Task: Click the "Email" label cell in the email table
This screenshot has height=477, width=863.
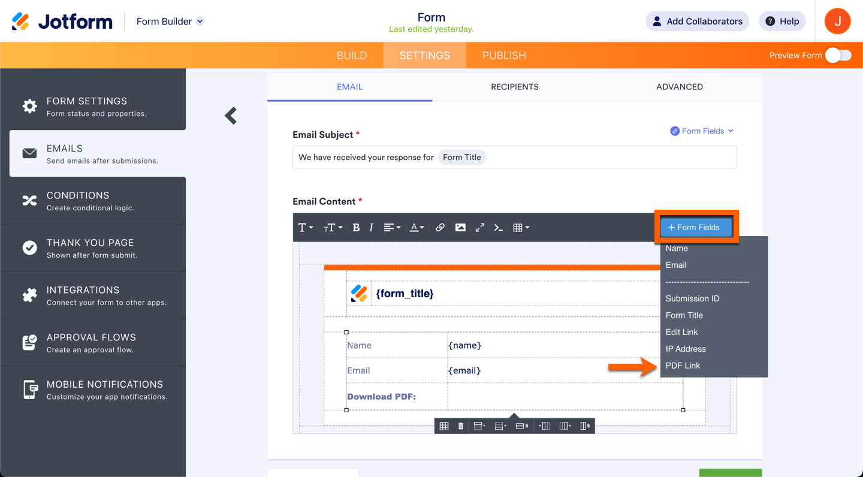Action: (x=397, y=370)
